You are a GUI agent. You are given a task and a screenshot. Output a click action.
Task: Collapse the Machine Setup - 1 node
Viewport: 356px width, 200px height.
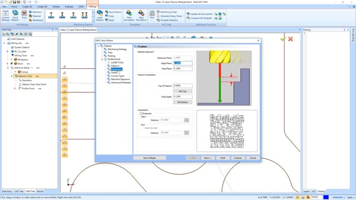pos(7,68)
